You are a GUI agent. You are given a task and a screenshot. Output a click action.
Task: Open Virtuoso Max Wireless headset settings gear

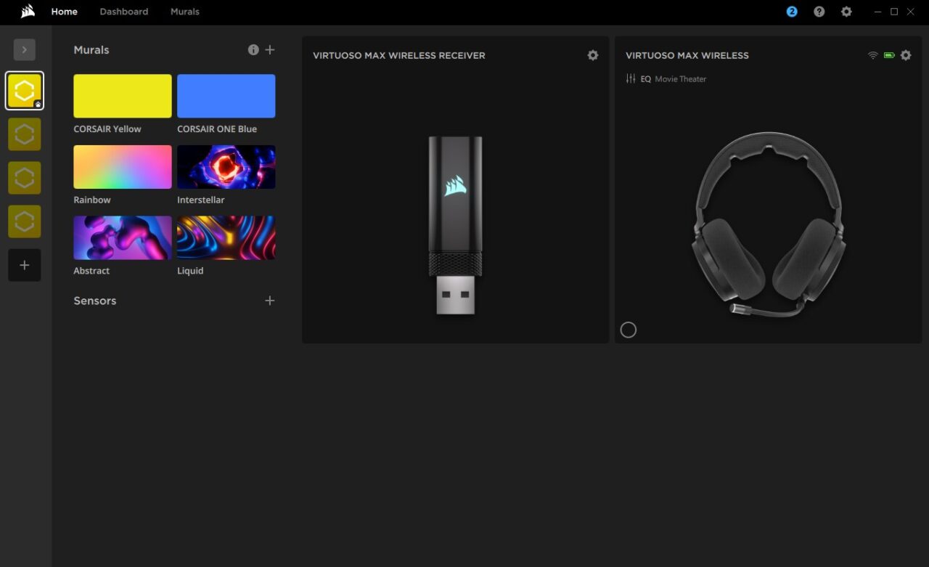(906, 55)
